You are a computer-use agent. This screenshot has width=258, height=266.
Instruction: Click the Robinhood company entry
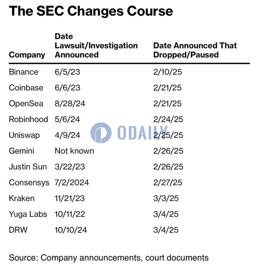click(x=28, y=119)
